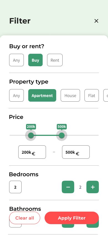
Task: Close the Filter panel with X icon
Action: pos(96,21)
